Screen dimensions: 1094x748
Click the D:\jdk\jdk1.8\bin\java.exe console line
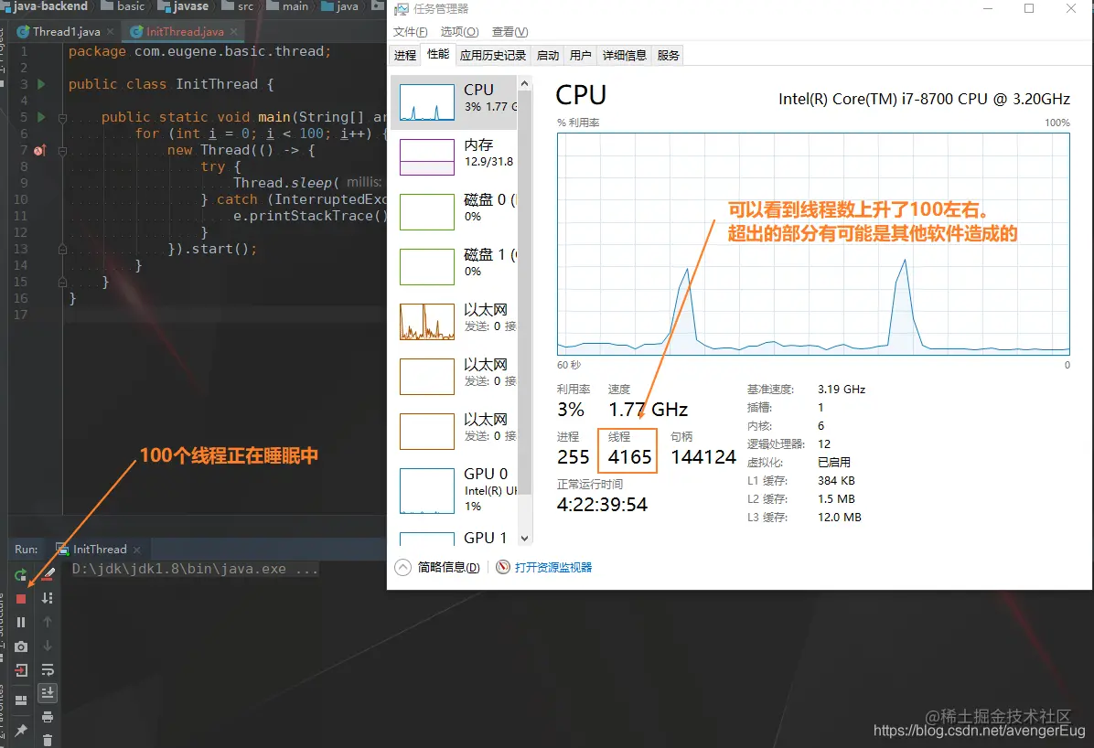tap(196, 570)
